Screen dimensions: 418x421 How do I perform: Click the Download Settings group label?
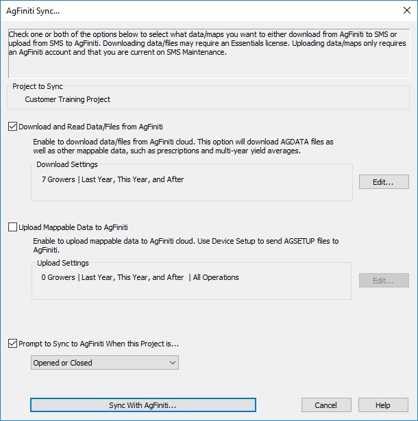tap(67, 164)
